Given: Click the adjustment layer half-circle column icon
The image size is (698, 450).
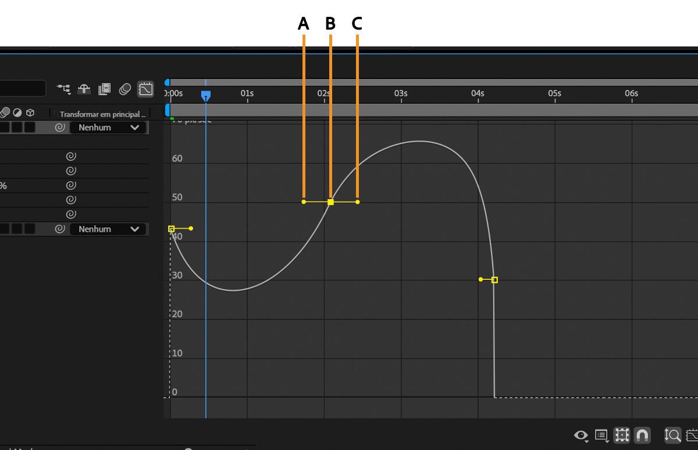Looking at the screenshot, I should pos(17,113).
